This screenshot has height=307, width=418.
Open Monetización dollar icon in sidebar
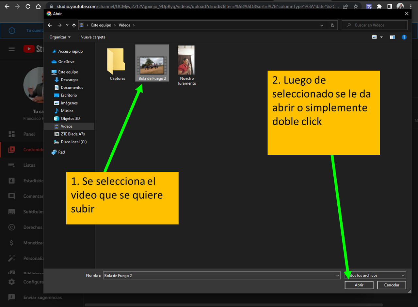11,243
